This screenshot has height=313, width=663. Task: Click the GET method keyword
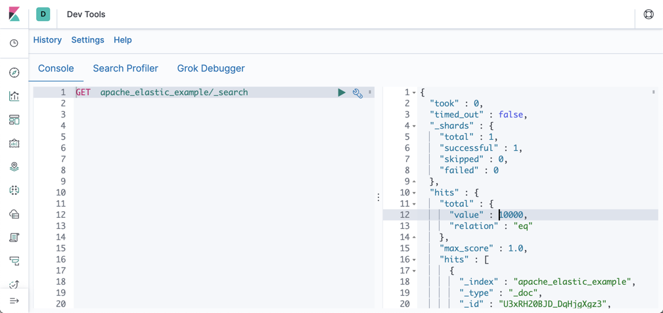83,93
